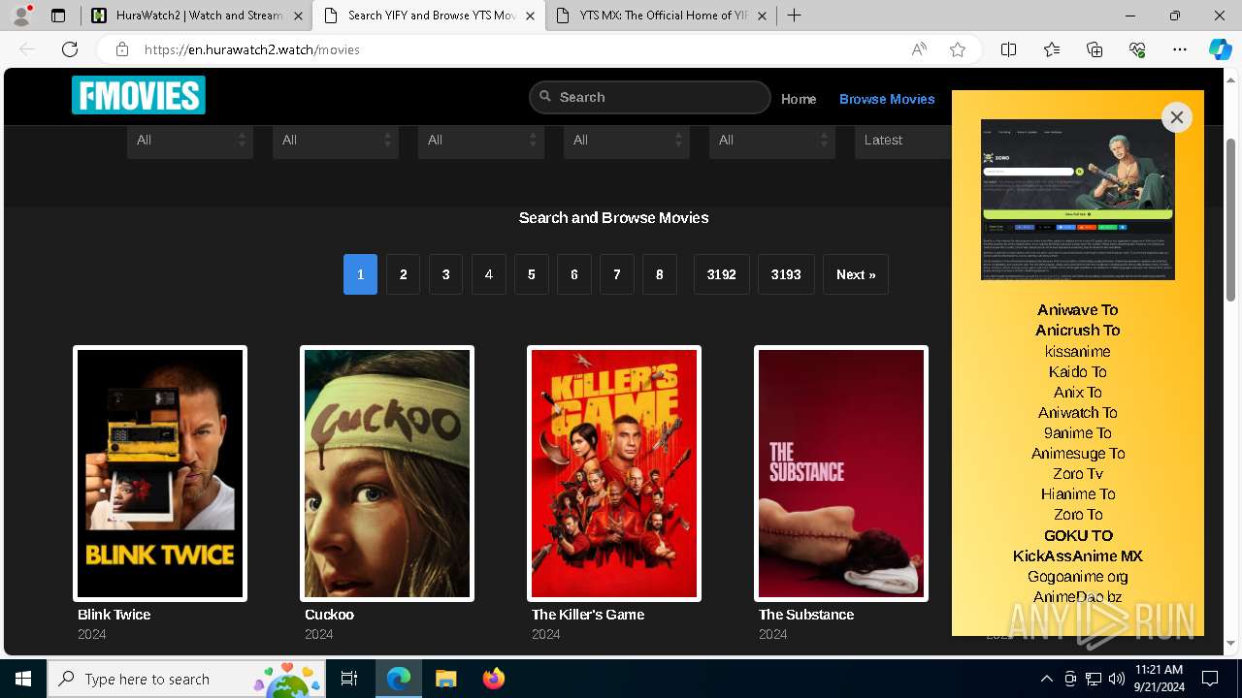Open the Cuckoo movie poster
This screenshot has width=1242, height=698.
(387, 473)
